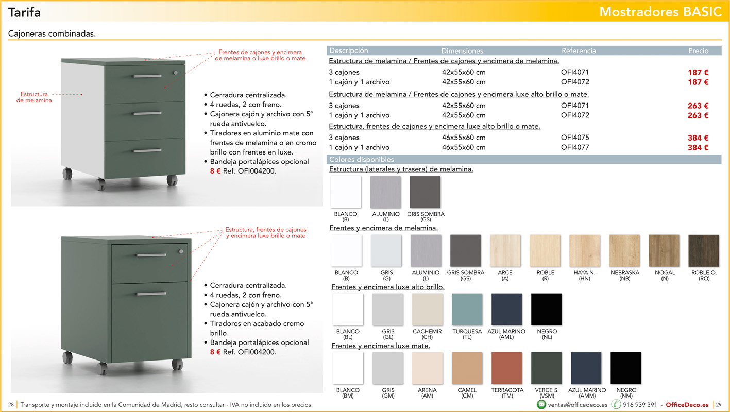Click the 'Descripción' column header
This screenshot has width=730, height=412.
(x=349, y=50)
